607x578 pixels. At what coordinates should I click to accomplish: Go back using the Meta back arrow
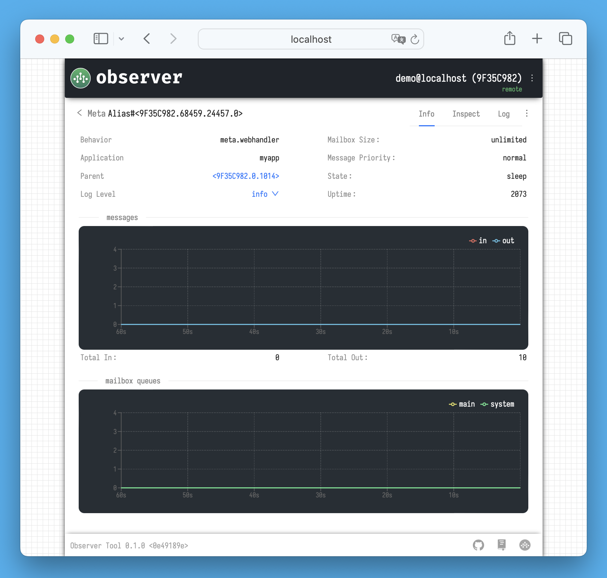point(79,113)
